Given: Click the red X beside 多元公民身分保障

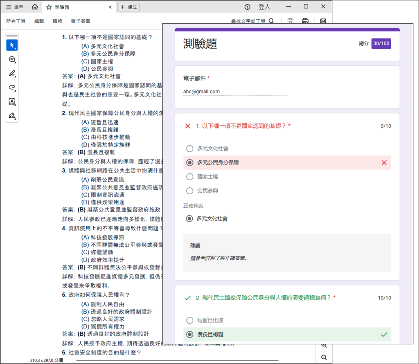Looking at the screenshot, I should tap(384, 163).
